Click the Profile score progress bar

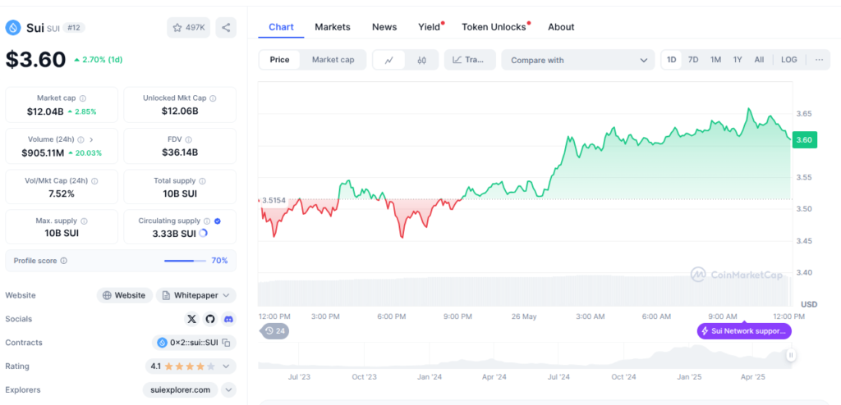185,261
